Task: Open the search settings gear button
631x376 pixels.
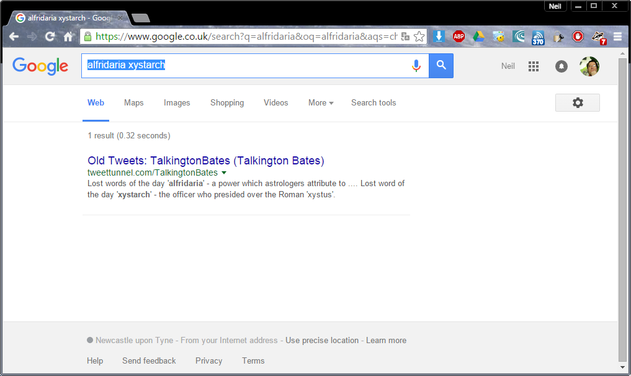Action: (x=577, y=102)
